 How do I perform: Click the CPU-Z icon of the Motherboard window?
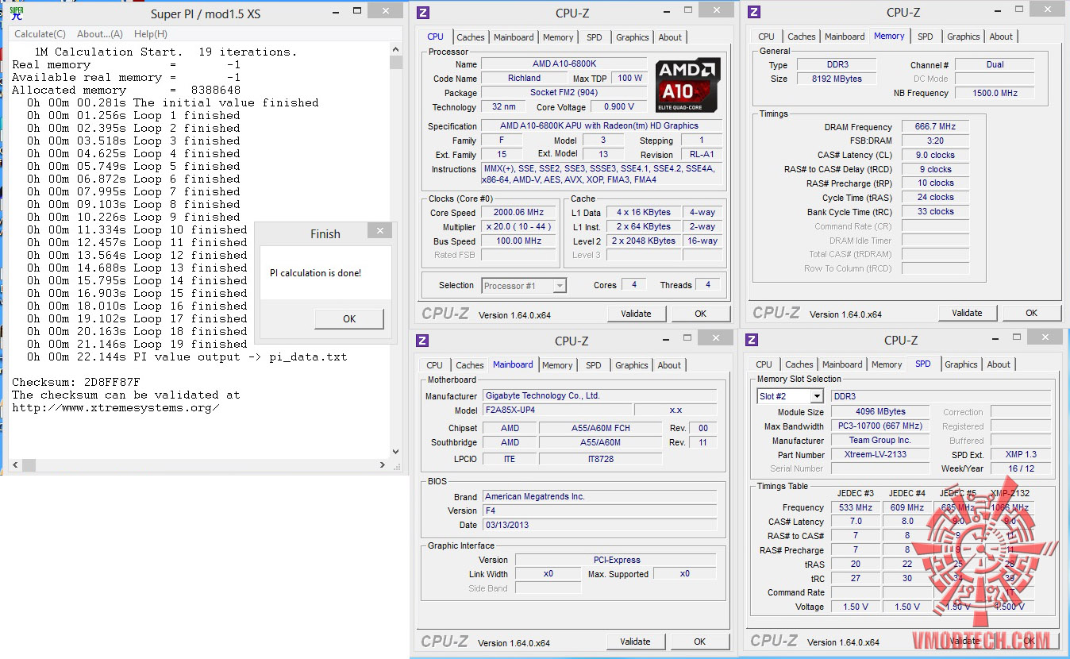pos(422,341)
